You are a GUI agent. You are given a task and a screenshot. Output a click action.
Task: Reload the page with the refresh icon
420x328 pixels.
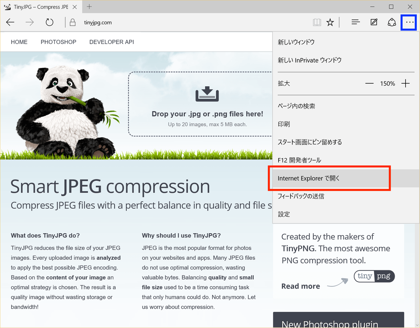(50, 22)
